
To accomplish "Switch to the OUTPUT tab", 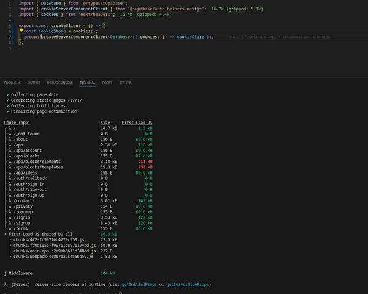I will click(34, 83).
